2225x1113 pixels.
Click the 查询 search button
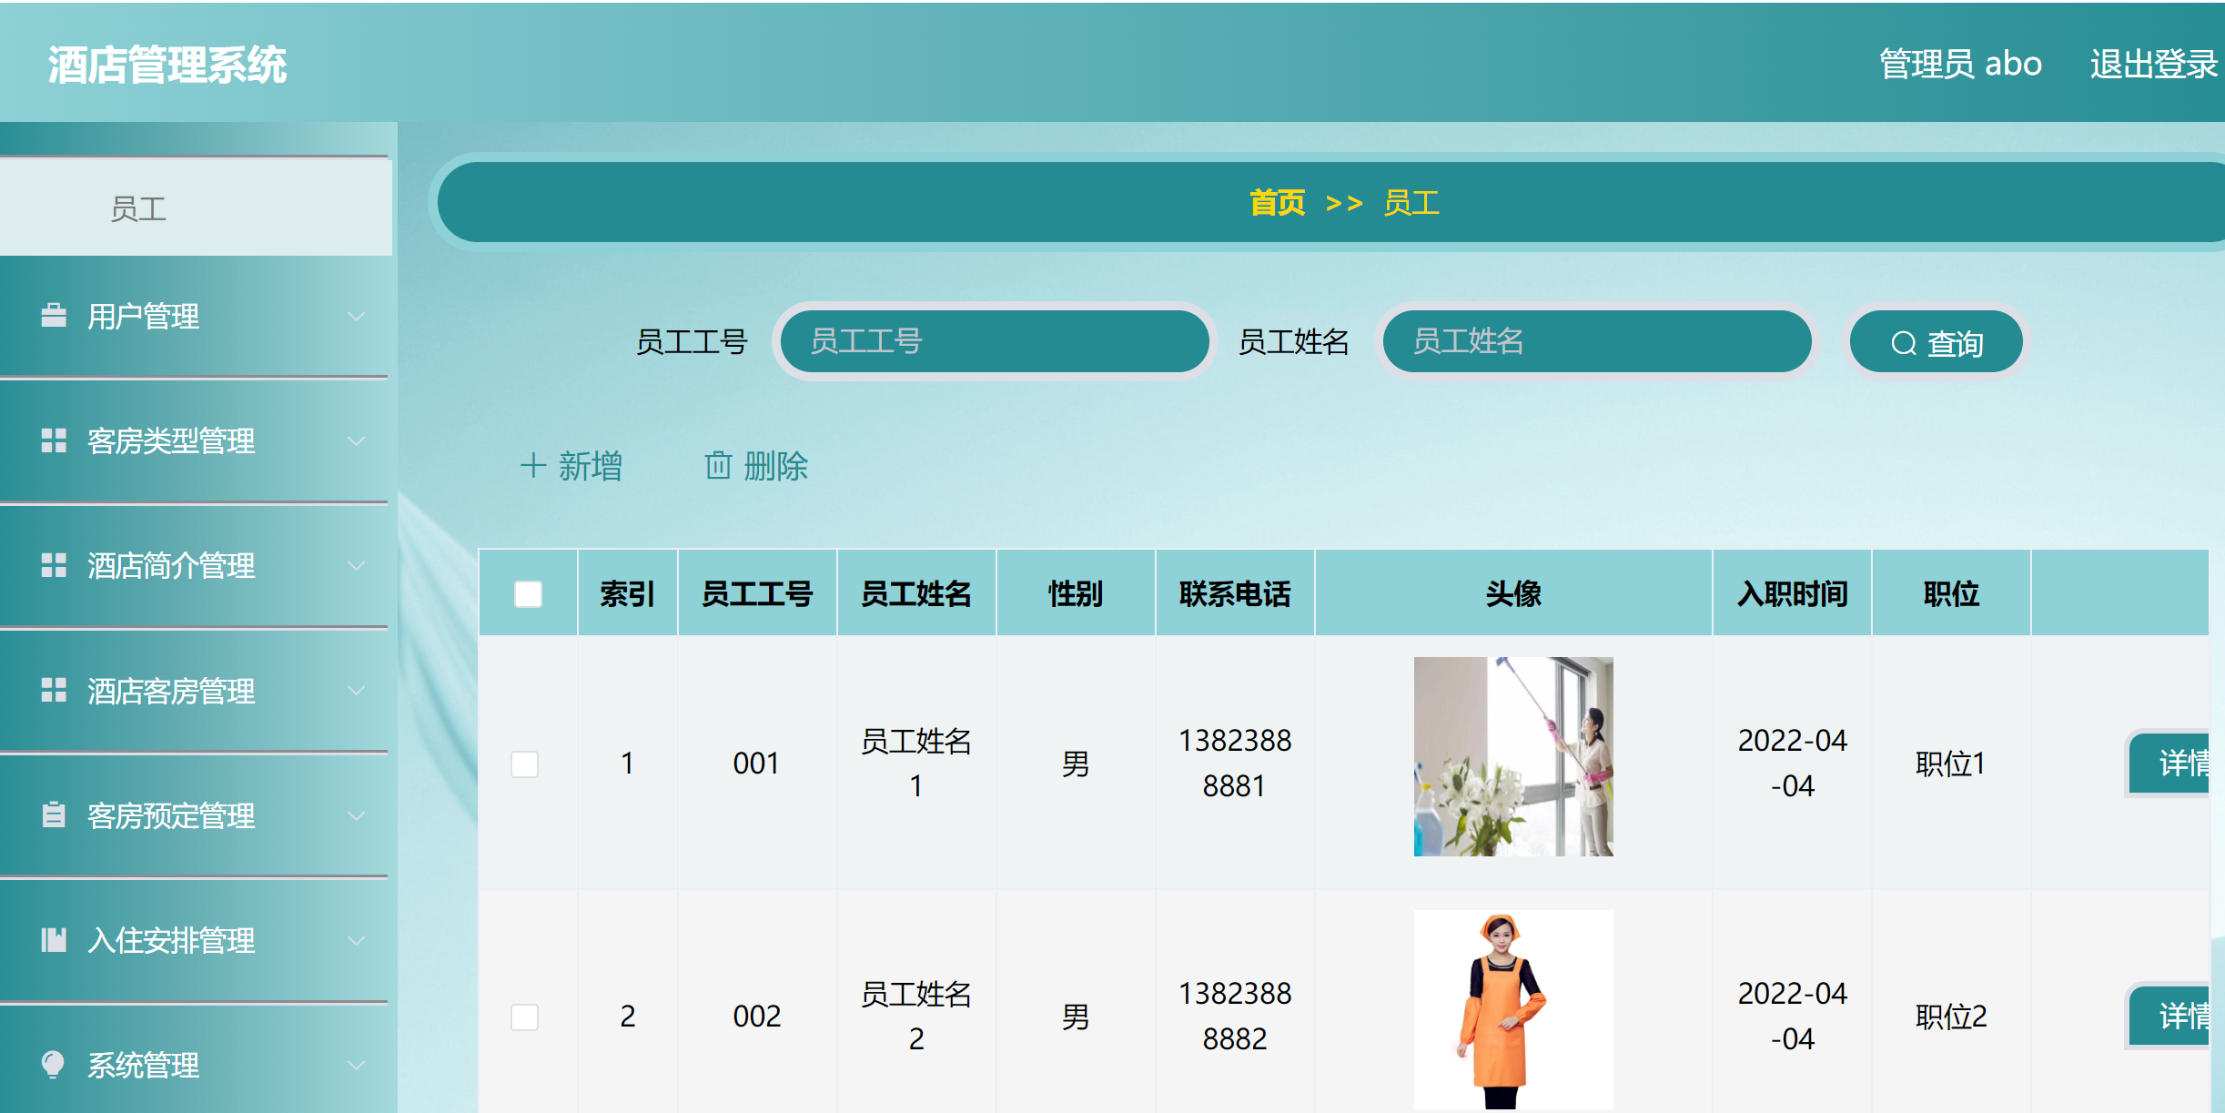(x=1936, y=343)
